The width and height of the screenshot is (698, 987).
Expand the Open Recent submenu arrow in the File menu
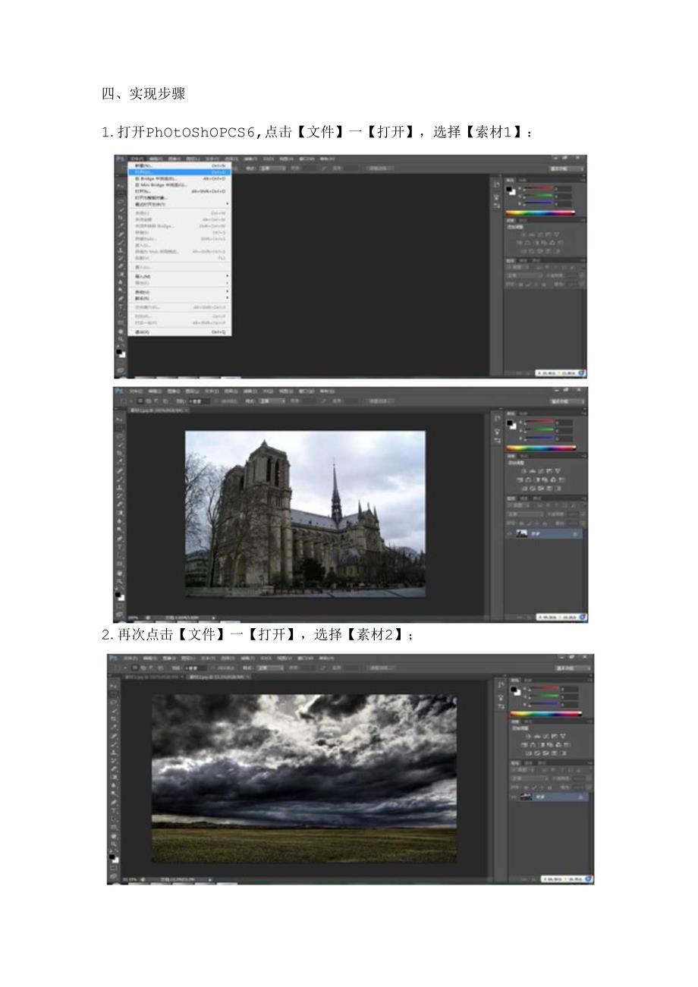[x=227, y=204]
